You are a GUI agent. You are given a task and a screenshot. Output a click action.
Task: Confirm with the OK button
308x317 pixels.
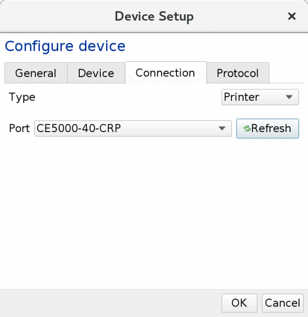239,303
